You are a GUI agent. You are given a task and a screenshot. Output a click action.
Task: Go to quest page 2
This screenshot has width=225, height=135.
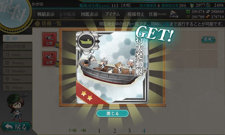(114, 131)
